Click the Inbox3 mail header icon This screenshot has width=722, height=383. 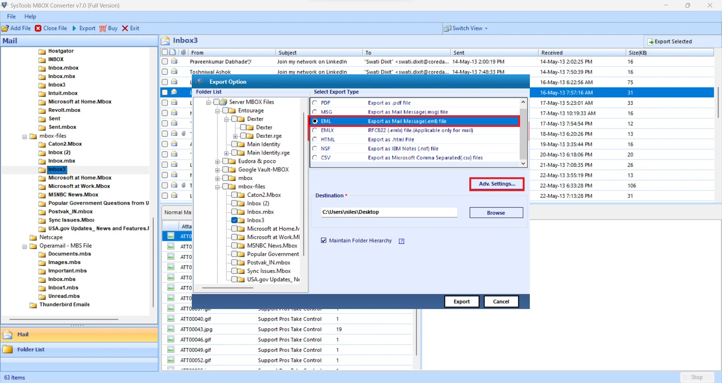[165, 41]
